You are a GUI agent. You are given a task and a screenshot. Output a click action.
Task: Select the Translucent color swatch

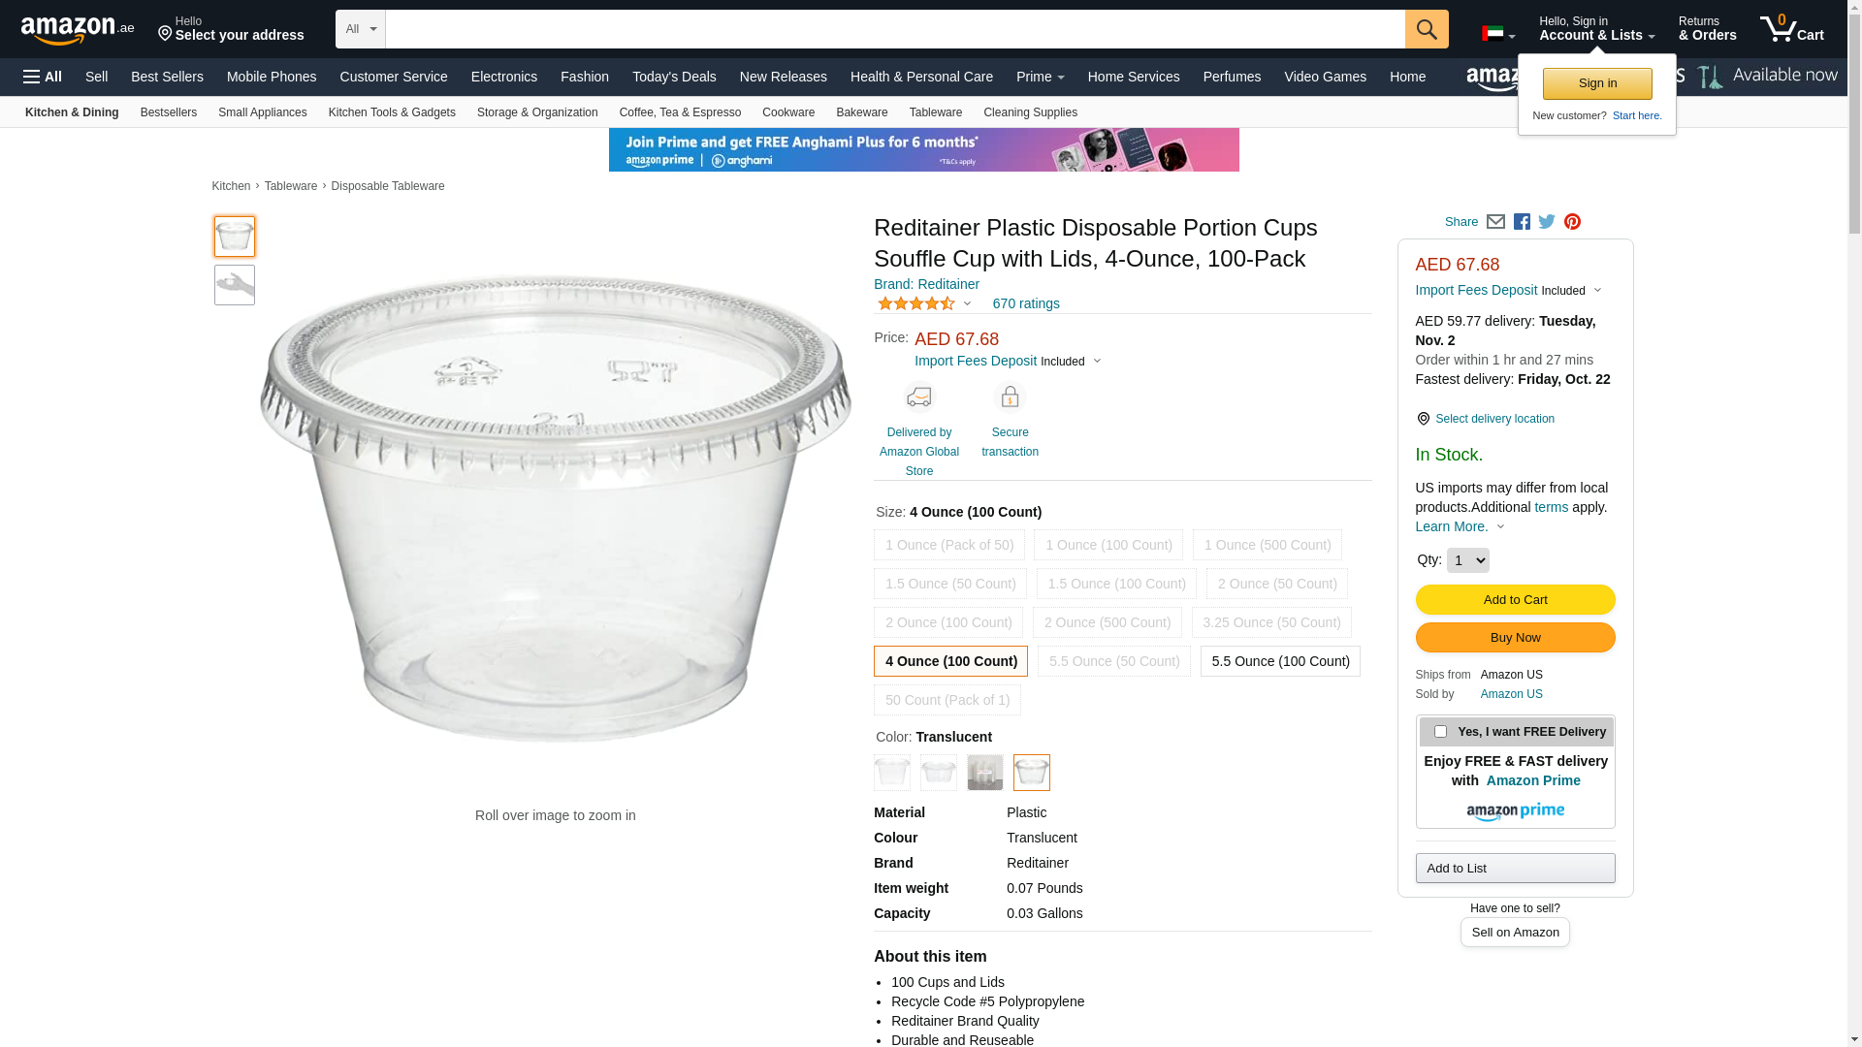pos(1031,773)
